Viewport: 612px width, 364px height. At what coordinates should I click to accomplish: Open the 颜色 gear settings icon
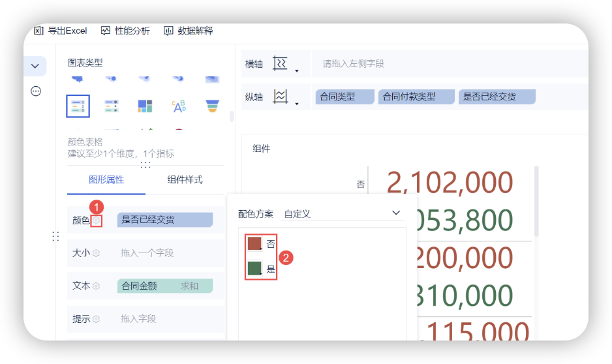pyautogui.click(x=97, y=220)
